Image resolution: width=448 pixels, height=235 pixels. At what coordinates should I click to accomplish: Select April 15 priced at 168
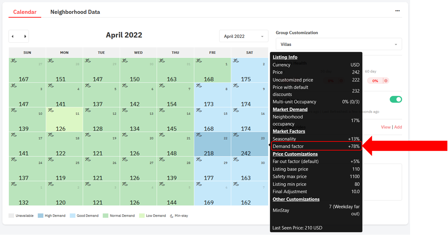click(213, 120)
